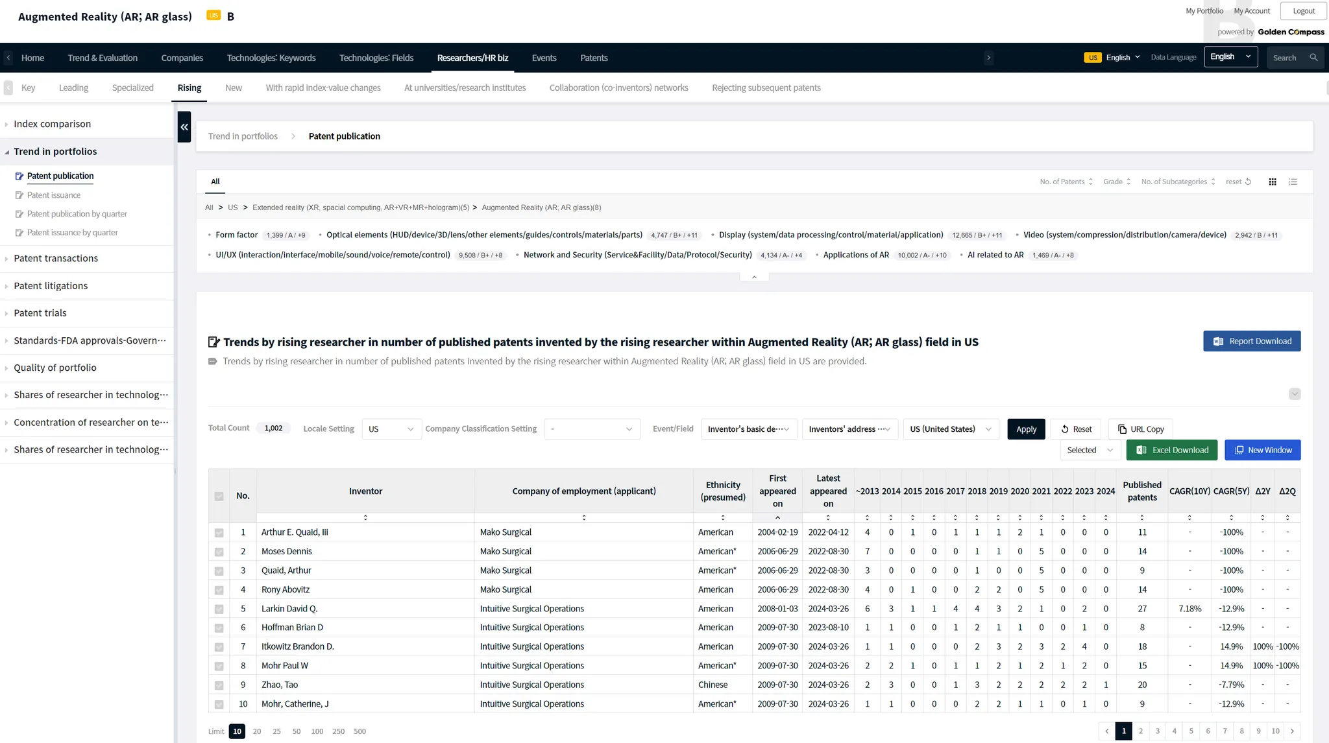Toggle select-all checkbox in table header

pos(219,497)
